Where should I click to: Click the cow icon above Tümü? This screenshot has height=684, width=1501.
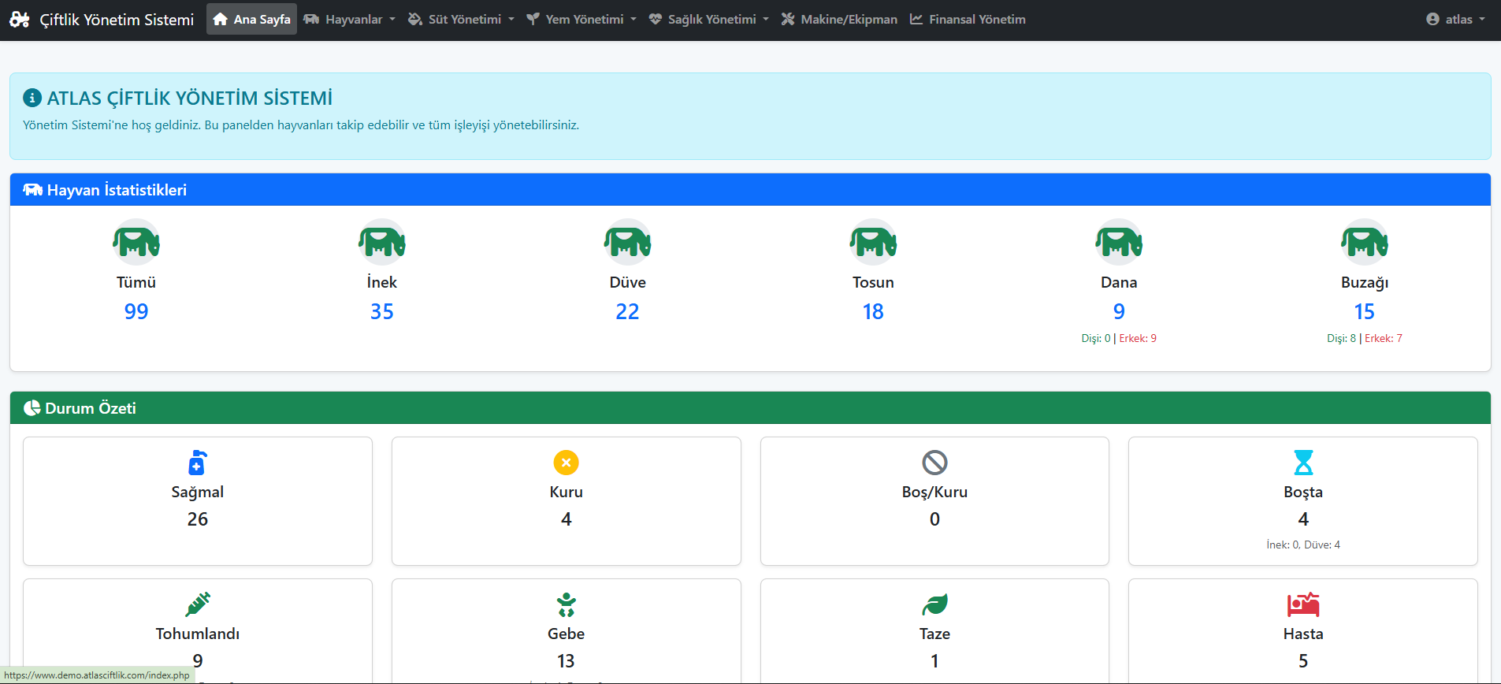coord(136,242)
